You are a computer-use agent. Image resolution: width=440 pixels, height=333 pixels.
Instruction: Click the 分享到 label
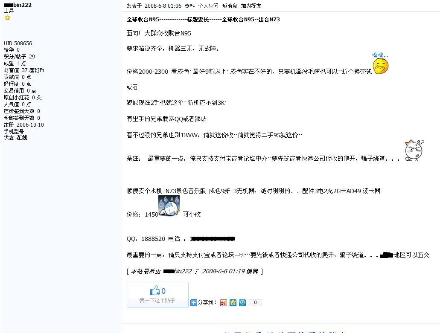tap(207, 302)
